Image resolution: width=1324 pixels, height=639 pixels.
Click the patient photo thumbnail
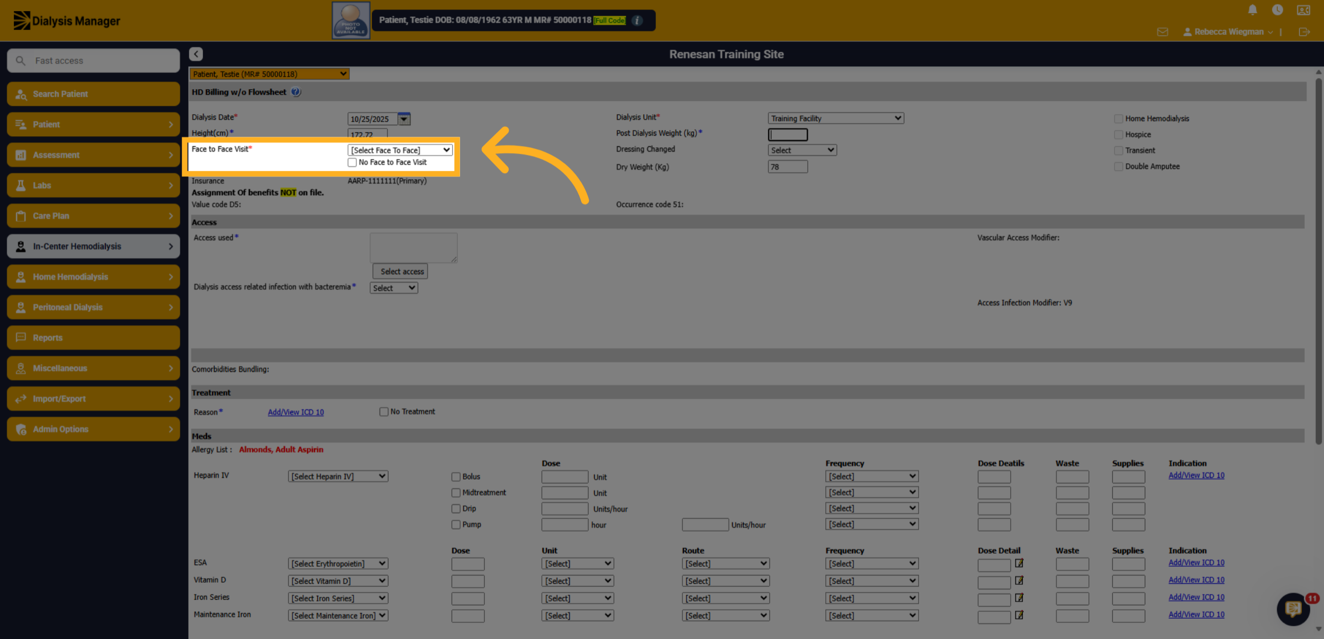click(351, 20)
